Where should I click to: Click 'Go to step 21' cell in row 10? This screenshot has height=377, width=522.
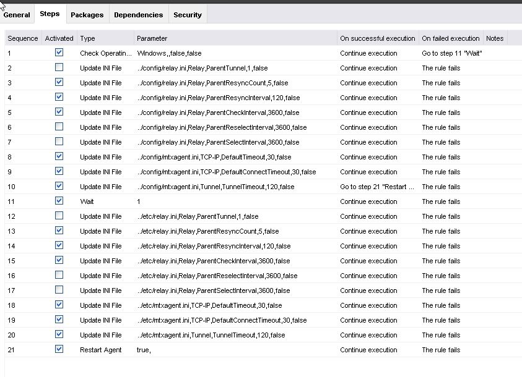click(378, 187)
